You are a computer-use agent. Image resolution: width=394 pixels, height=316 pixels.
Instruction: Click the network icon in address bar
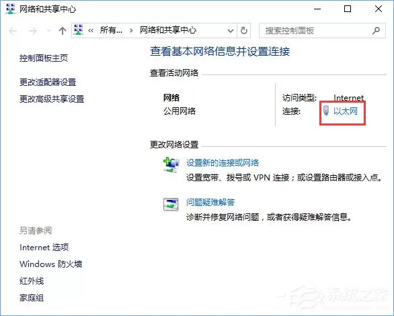[x=79, y=30]
